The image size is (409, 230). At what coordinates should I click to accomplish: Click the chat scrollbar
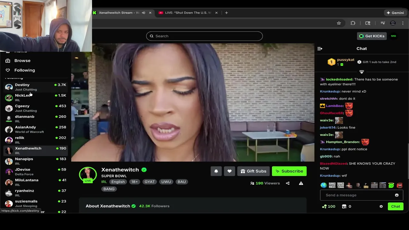click(x=408, y=161)
